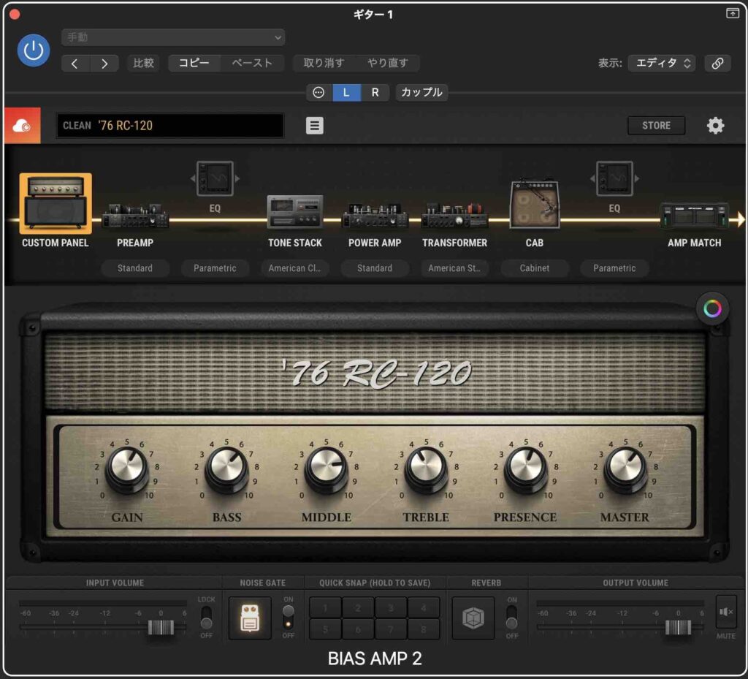
Task: Toggle the Noise Gate on/off switch
Action: point(289,617)
